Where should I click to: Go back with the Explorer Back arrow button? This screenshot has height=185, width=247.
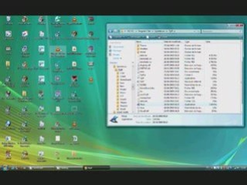coord(111,31)
